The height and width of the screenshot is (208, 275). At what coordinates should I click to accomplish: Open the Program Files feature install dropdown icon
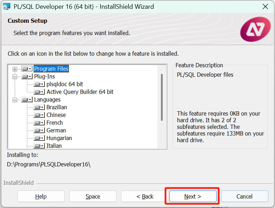click(27, 69)
